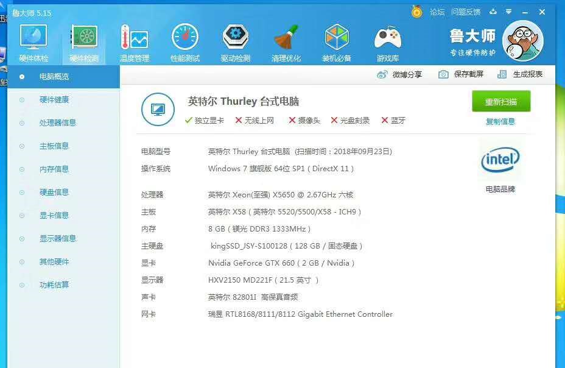
Task: Click the gold medal icon
Action: point(417,12)
